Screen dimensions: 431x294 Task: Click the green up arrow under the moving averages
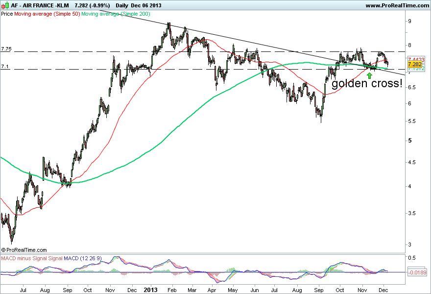[x=370, y=75]
